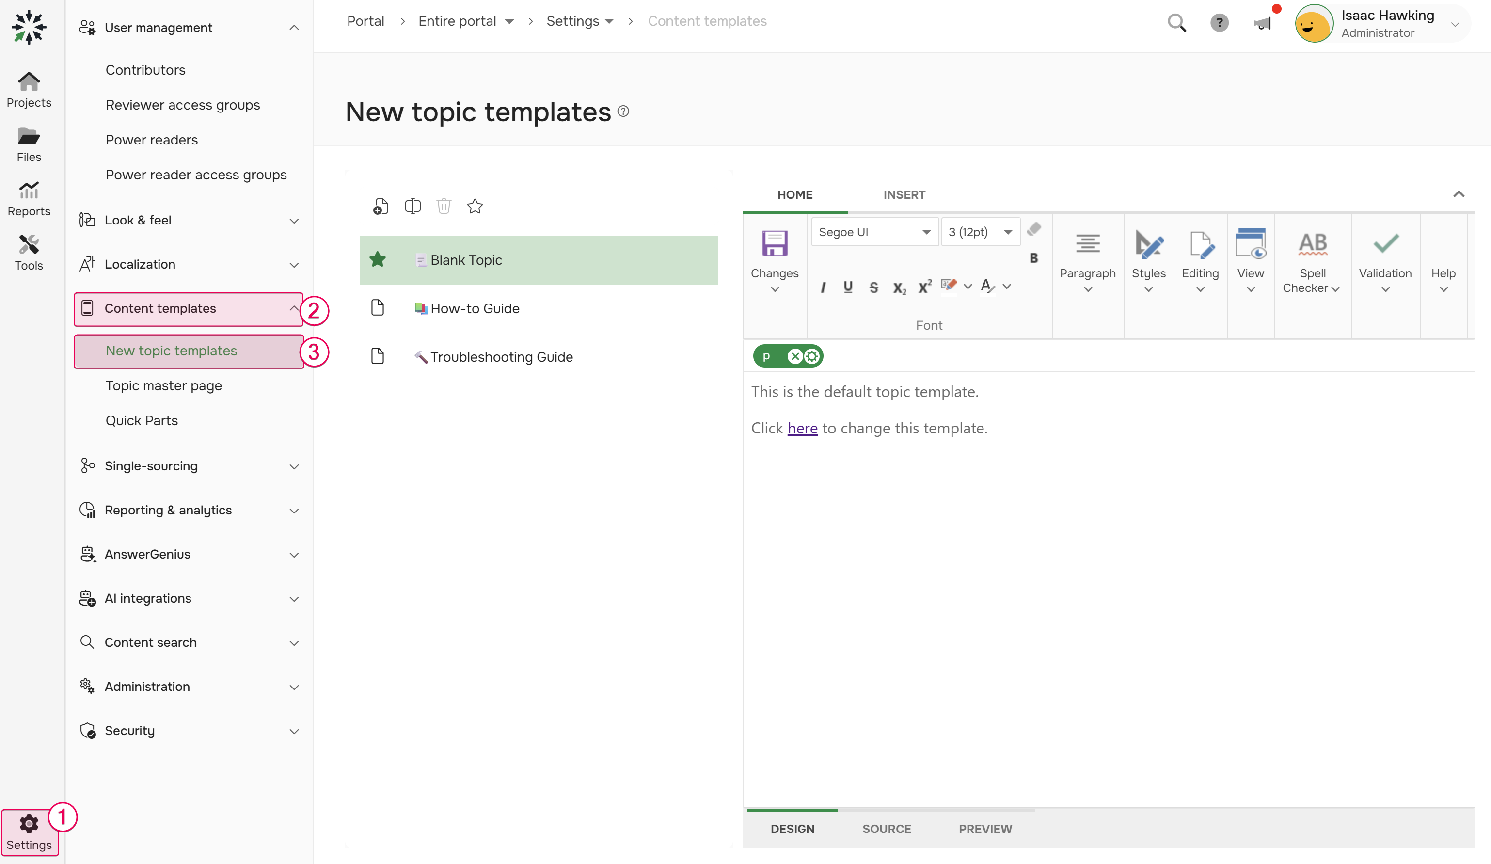Toggle italic formatting
Viewport: 1491px width, 864px height.
823,287
